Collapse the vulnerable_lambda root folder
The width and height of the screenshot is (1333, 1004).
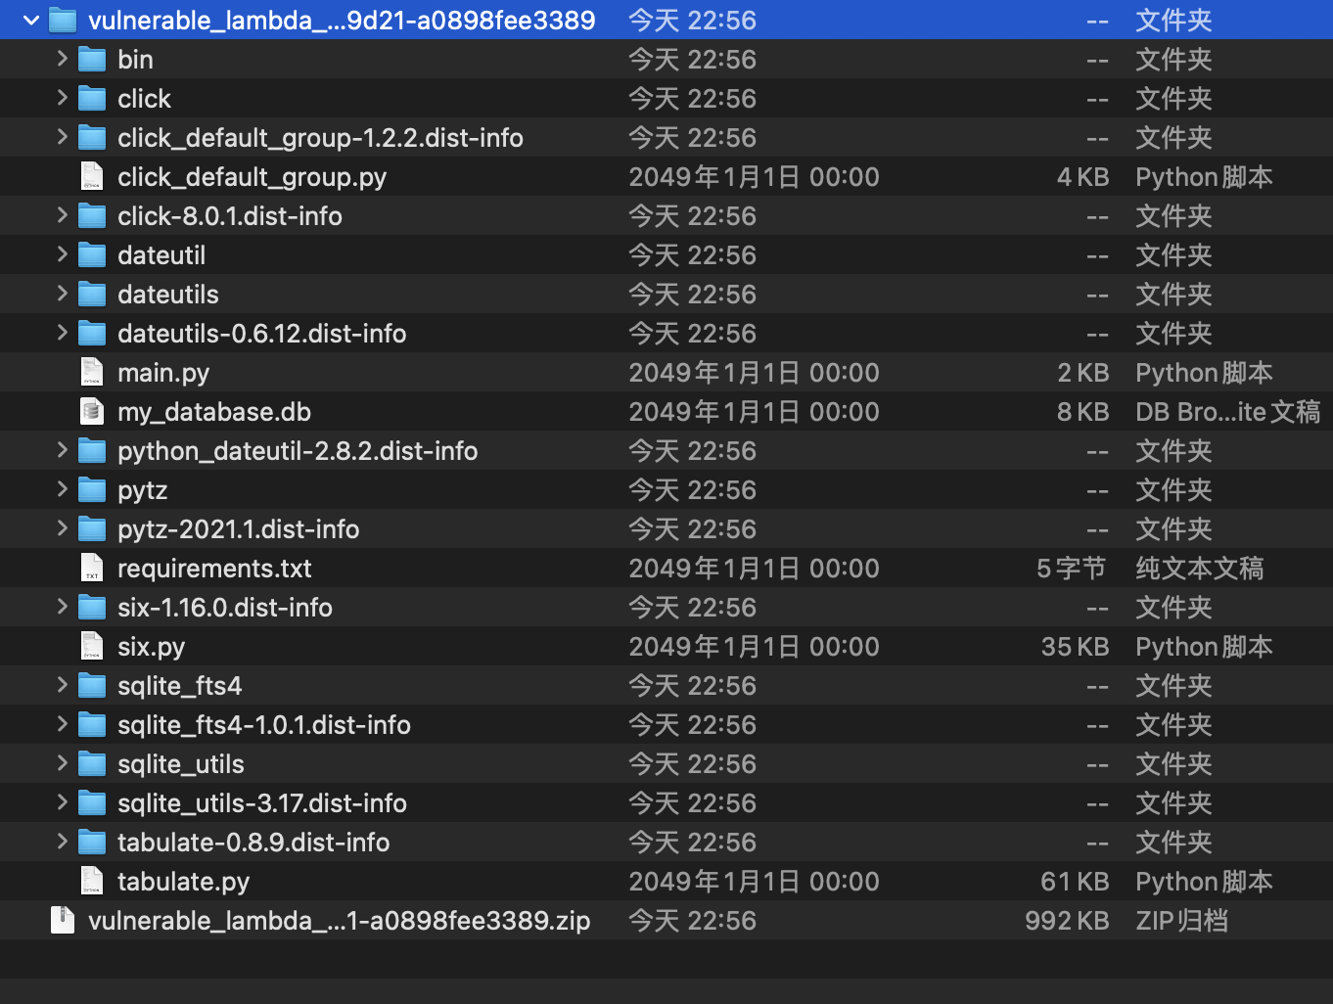click(31, 20)
